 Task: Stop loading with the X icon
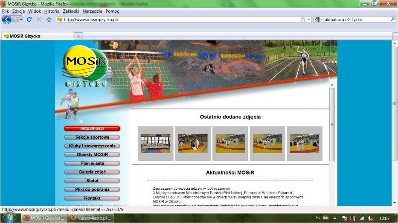tap(39, 20)
